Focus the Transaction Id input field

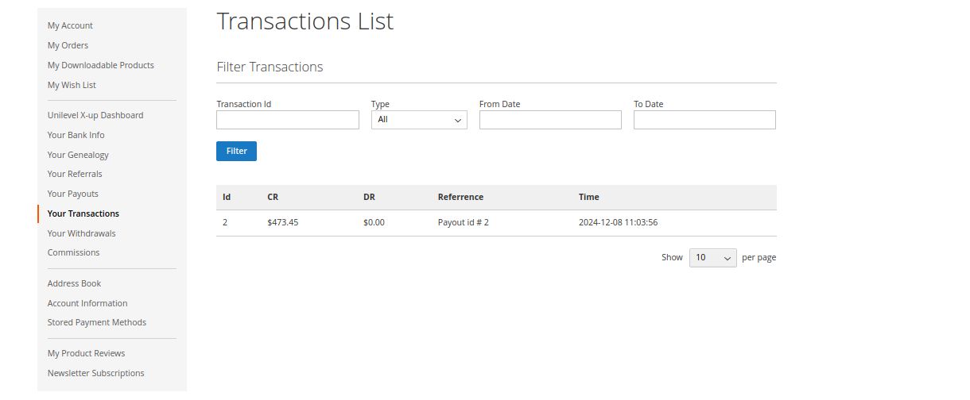288,120
